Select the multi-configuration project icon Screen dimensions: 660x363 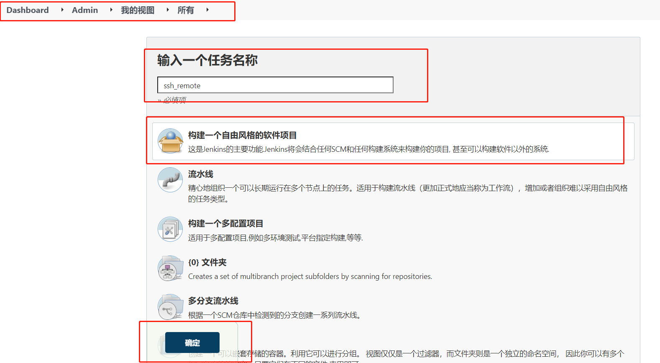[170, 229]
